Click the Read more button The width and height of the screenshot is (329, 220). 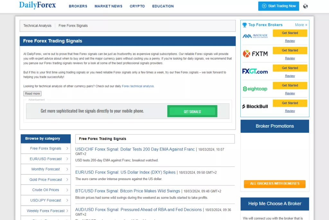pos(32,94)
